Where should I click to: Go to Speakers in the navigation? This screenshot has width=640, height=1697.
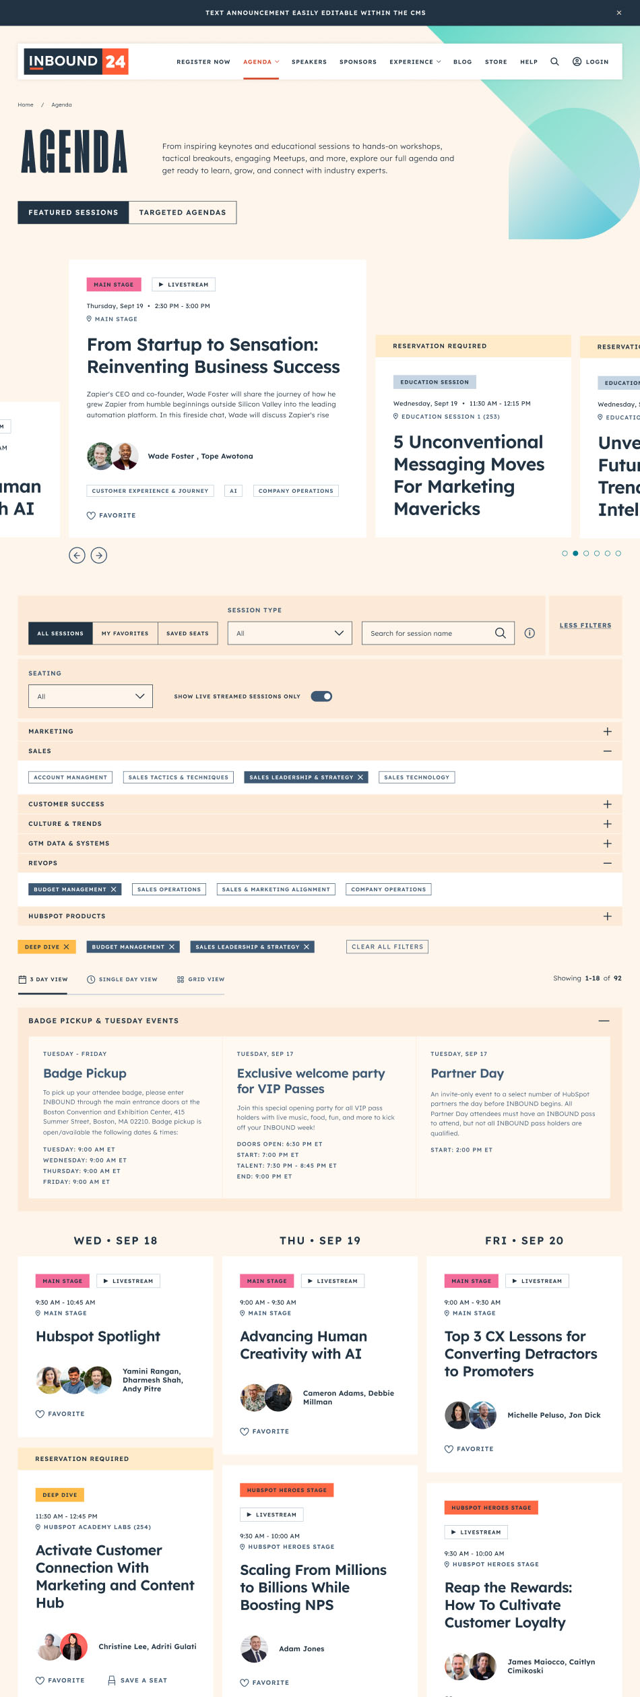[309, 61]
